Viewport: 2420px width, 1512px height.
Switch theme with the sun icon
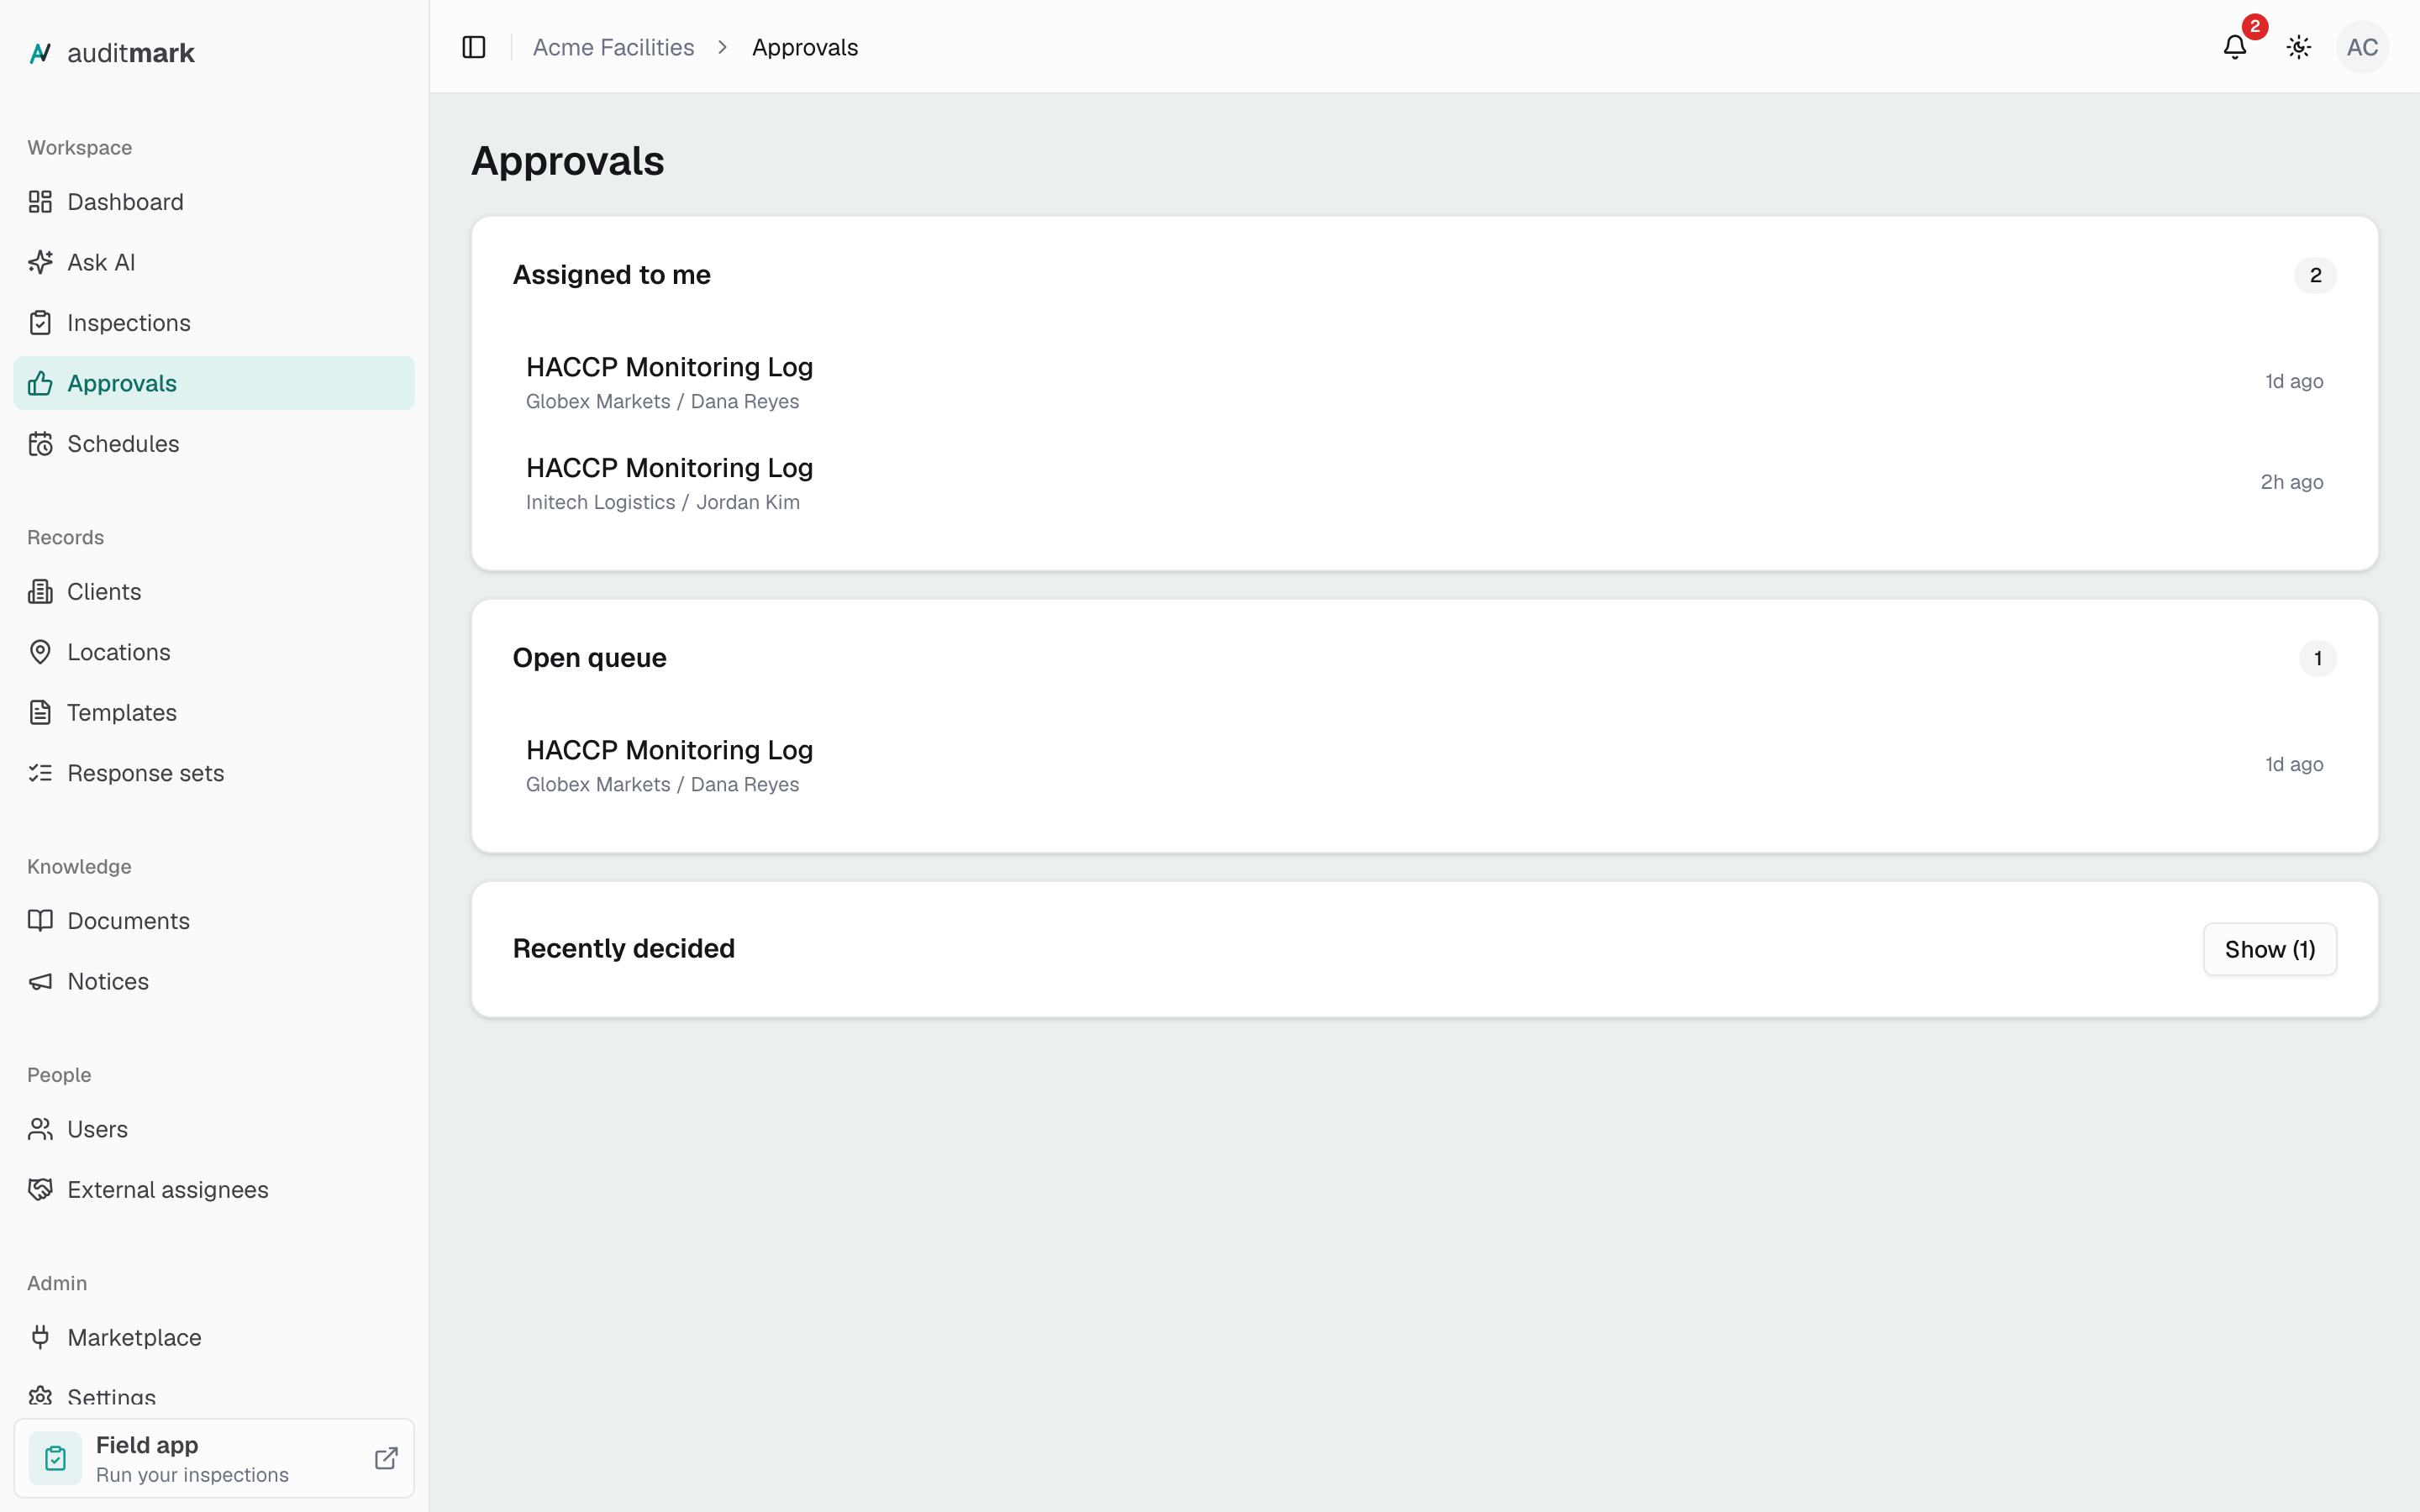click(x=2299, y=47)
